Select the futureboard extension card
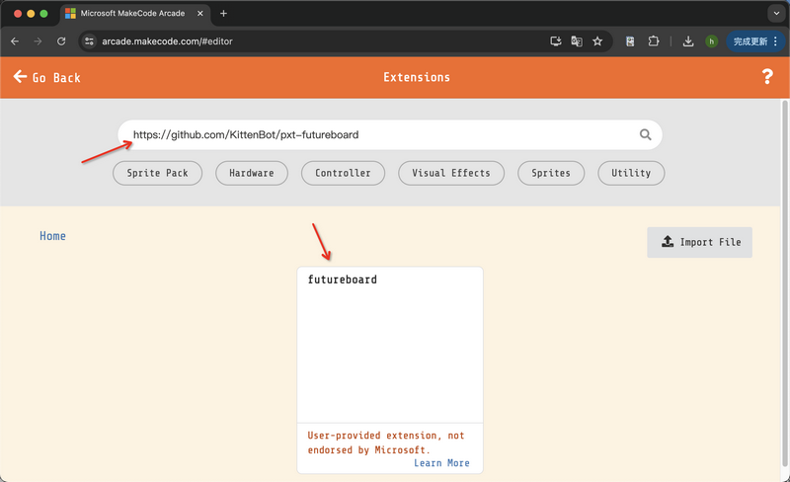This screenshot has height=482, width=790. (x=390, y=346)
